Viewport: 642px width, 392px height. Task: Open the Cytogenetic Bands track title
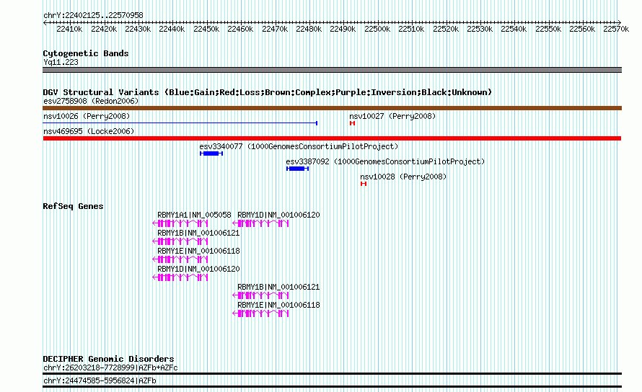click(86, 53)
